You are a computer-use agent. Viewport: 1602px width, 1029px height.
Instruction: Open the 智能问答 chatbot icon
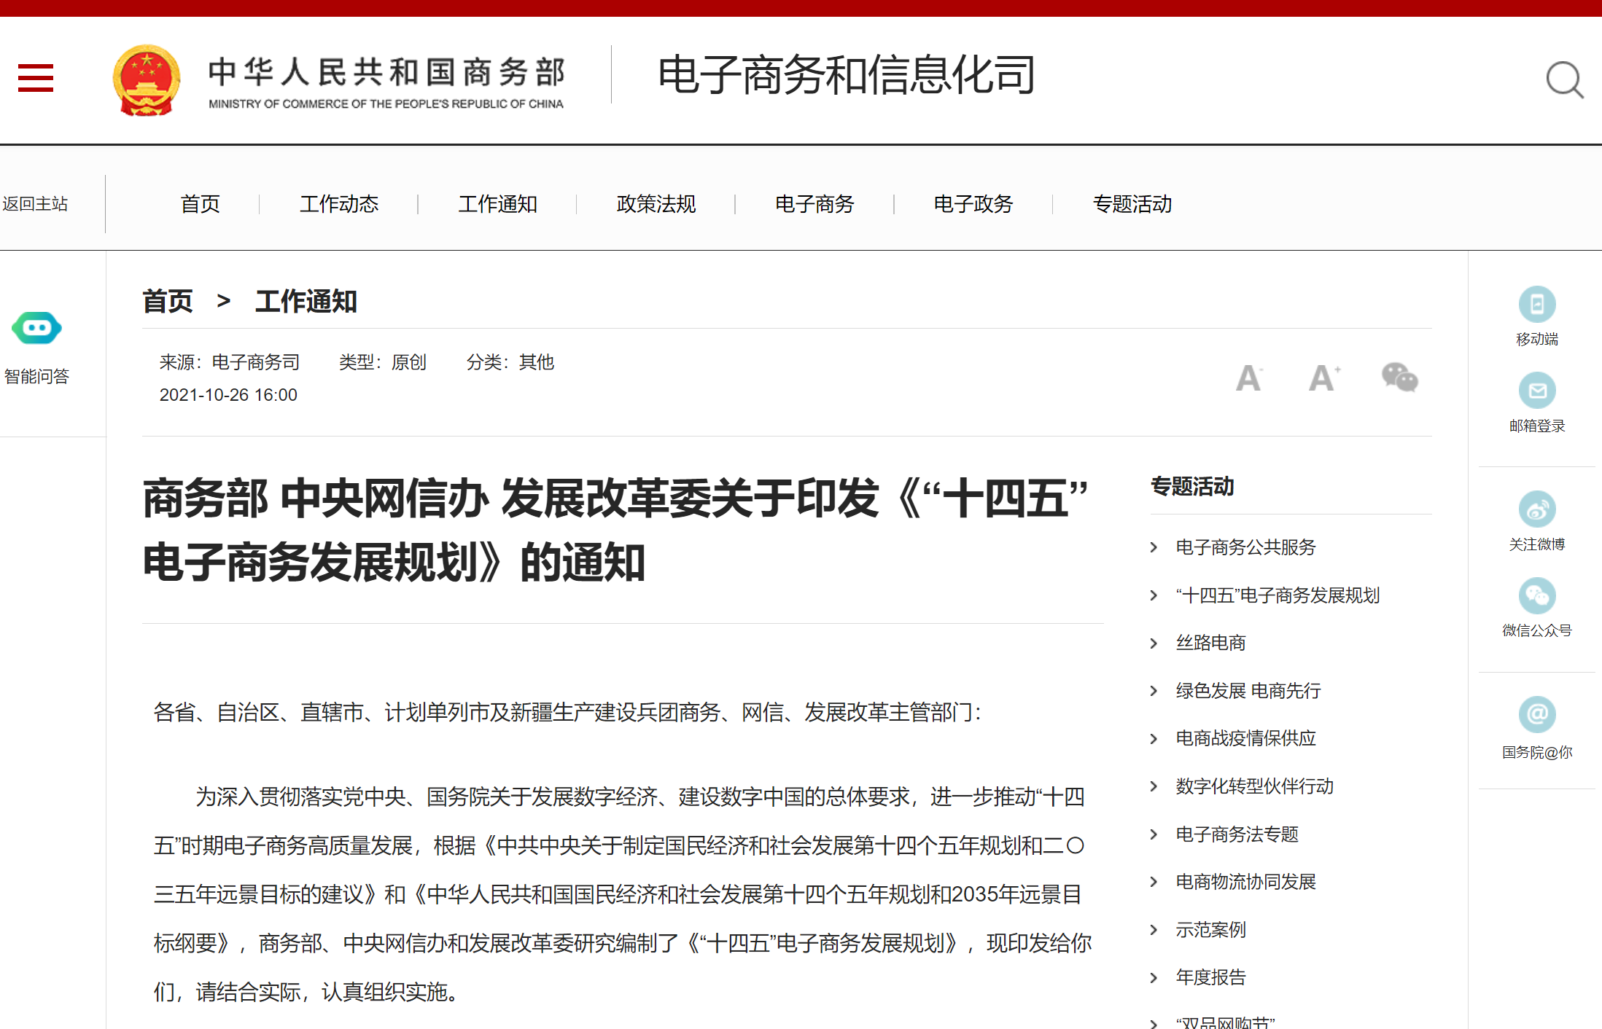36,329
